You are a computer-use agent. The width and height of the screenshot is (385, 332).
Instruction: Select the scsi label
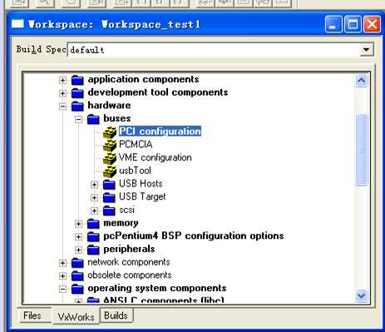tap(126, 210)
